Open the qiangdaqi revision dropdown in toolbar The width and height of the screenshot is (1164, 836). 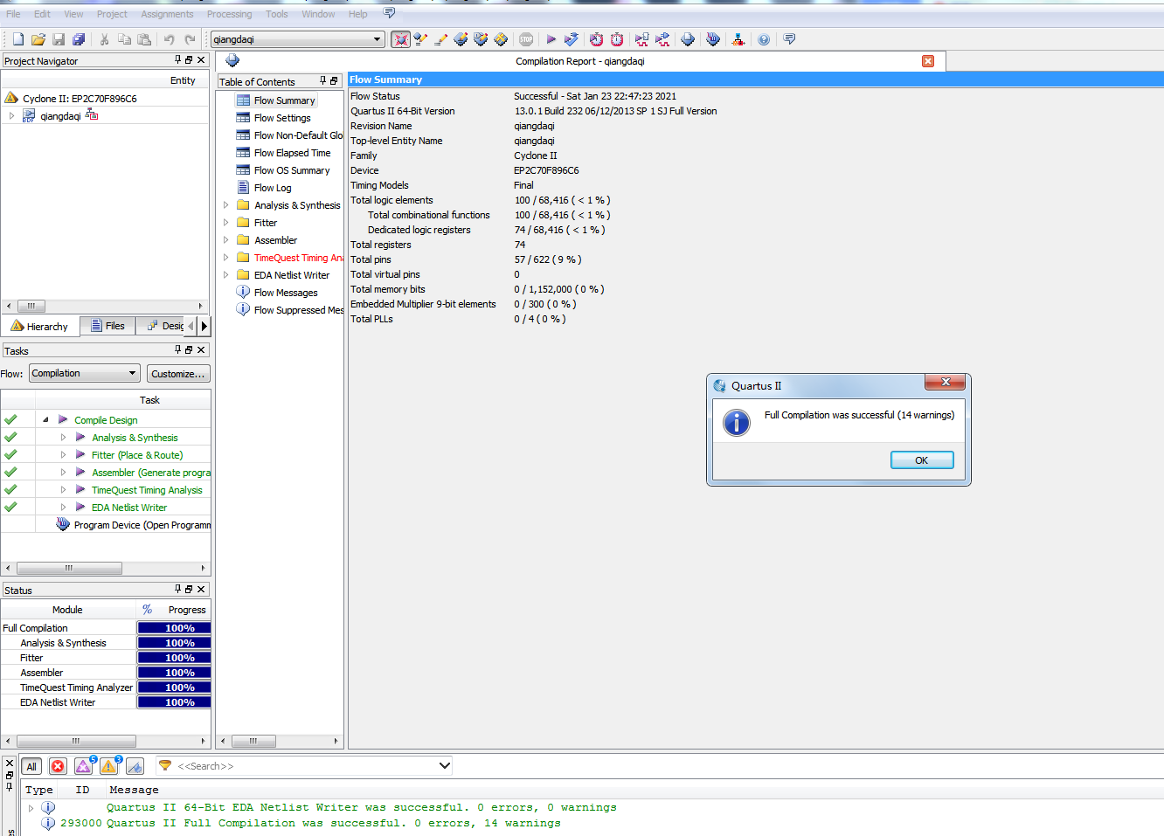377,39
